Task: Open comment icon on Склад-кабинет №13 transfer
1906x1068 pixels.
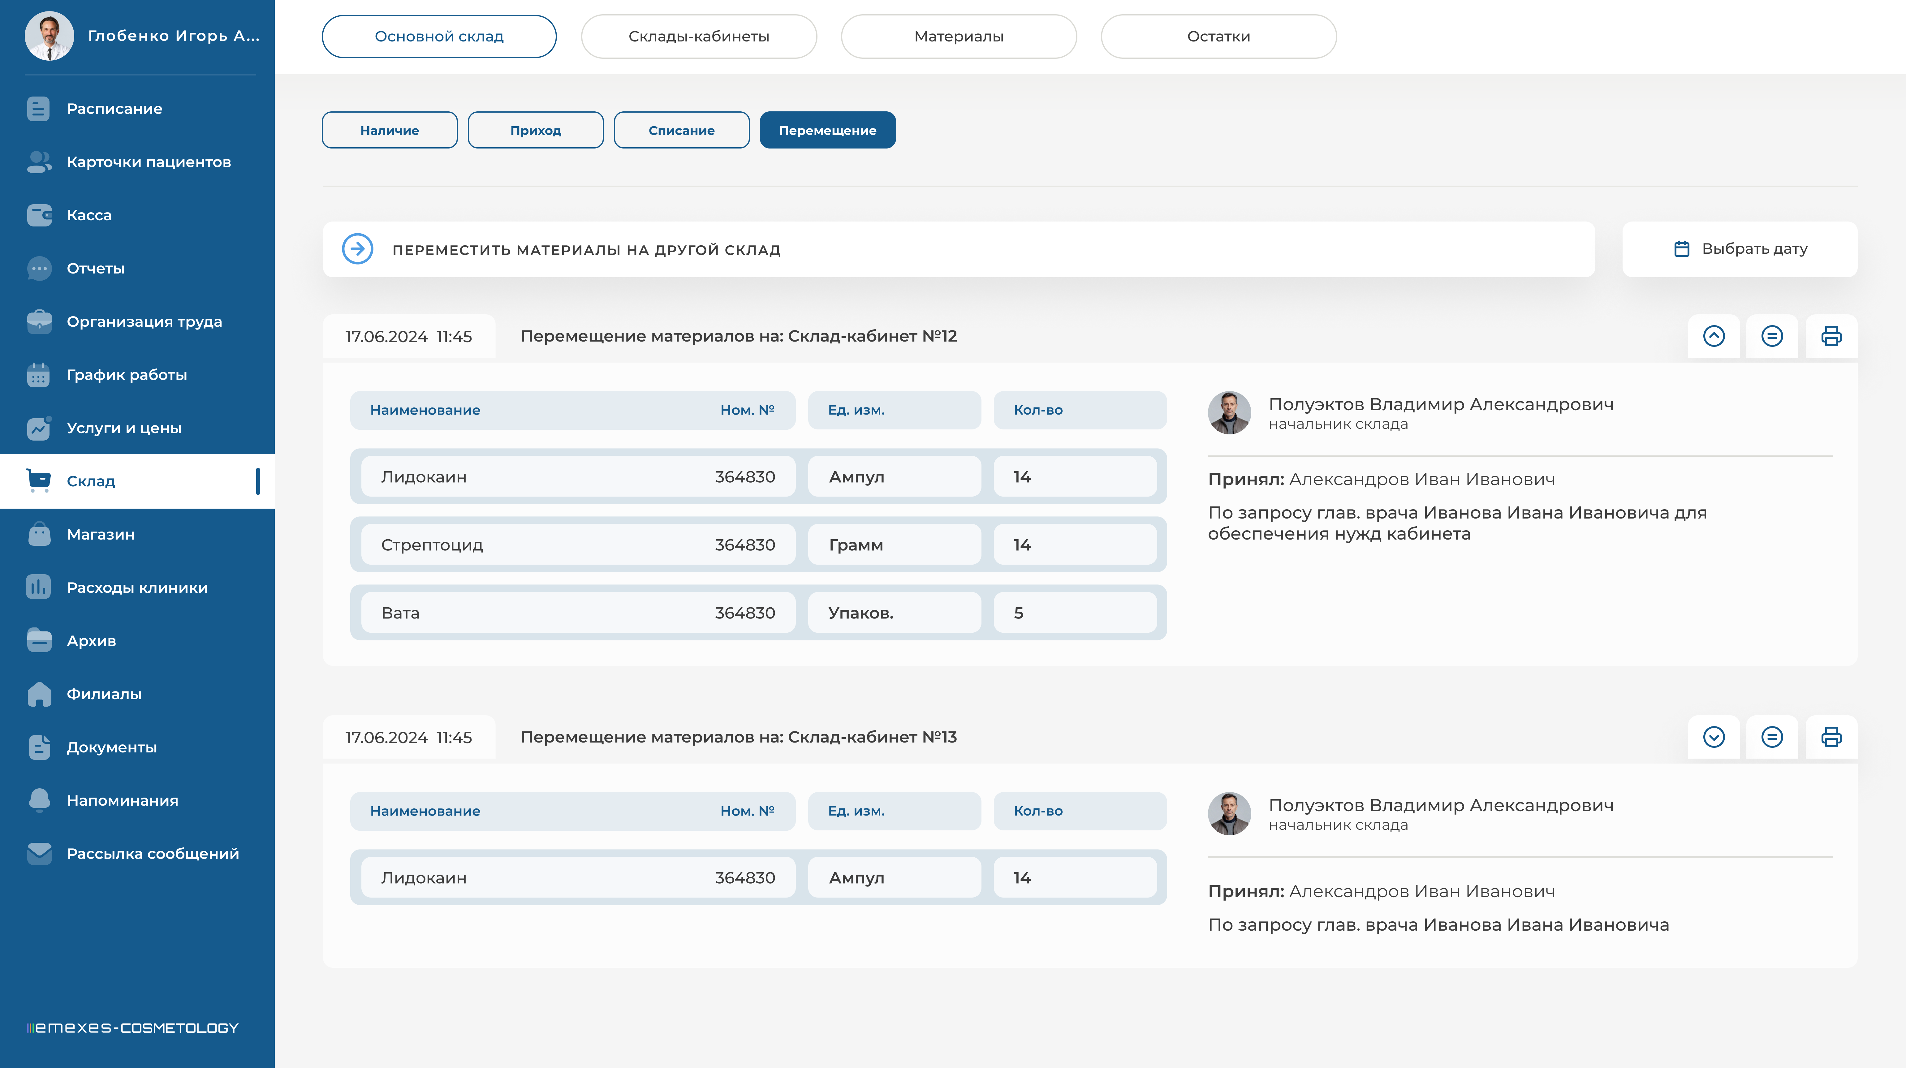Action: click(1772, 737)
